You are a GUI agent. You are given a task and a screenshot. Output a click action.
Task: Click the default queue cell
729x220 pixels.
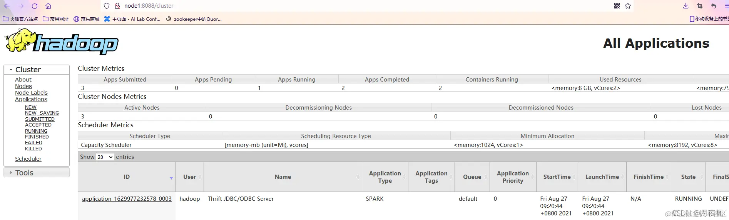[468, 199]
